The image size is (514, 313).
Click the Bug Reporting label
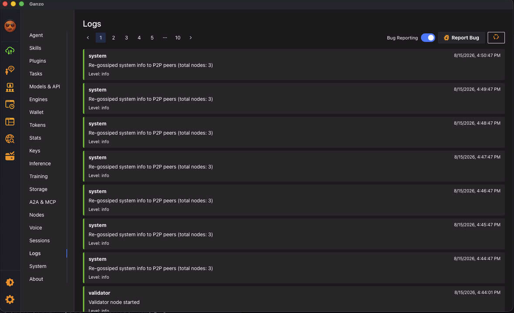(x=402, y=38)
